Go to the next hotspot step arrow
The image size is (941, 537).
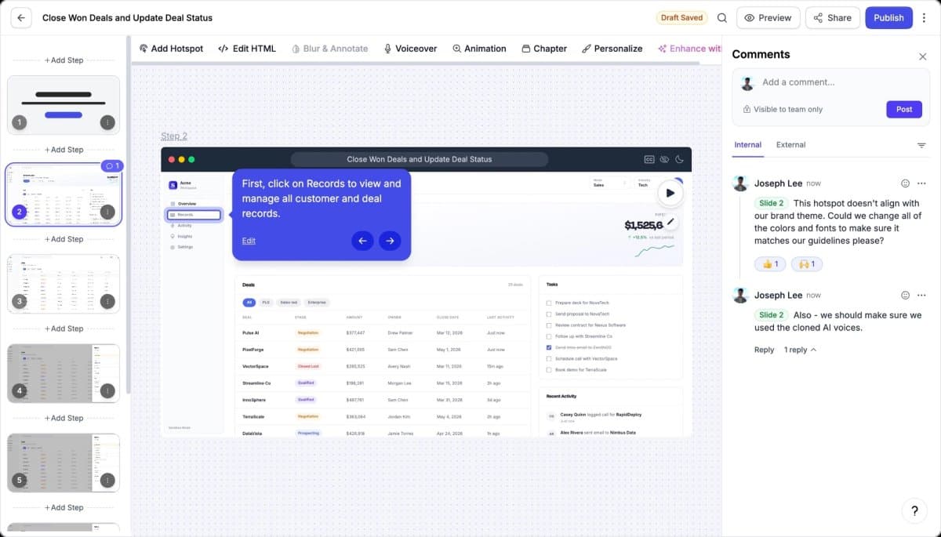(x=390, y=241)
